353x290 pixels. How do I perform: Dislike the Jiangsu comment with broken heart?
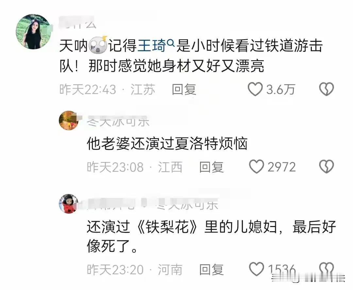click(x=327, y=89)
